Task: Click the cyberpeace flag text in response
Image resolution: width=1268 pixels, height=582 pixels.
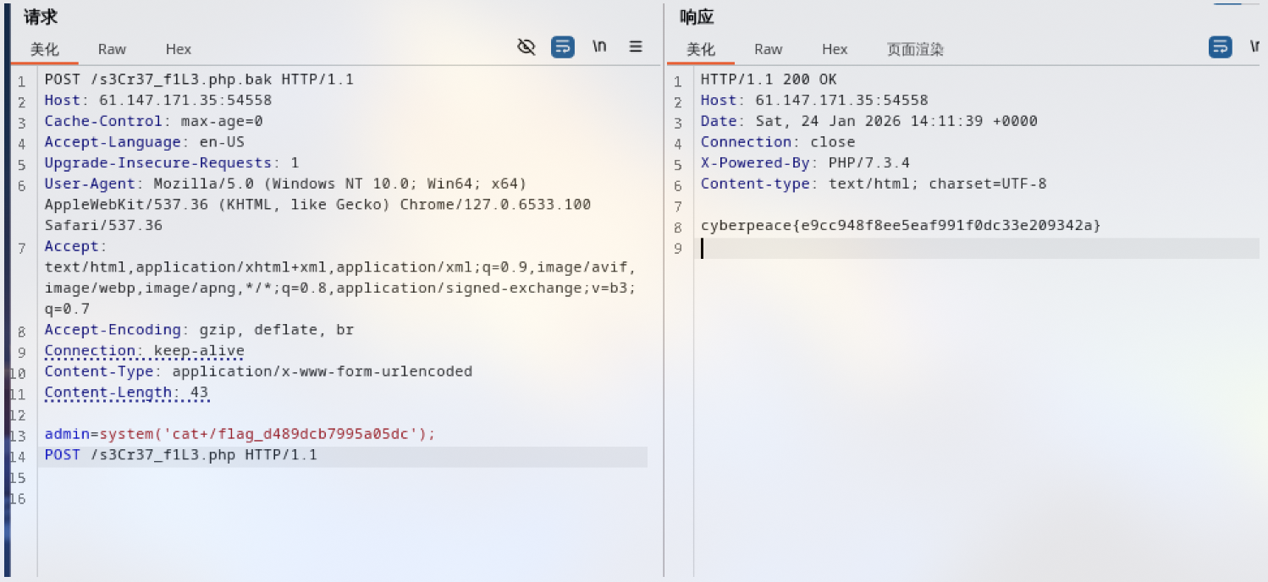Action: (x=901, y=225)
